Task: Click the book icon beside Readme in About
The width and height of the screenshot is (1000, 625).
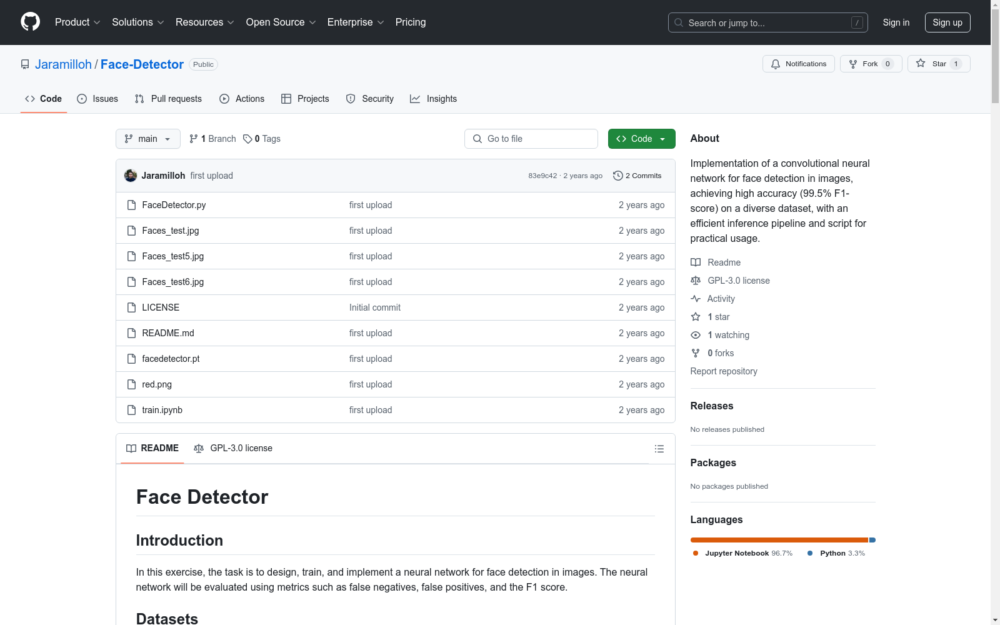Action: [696, 262]
